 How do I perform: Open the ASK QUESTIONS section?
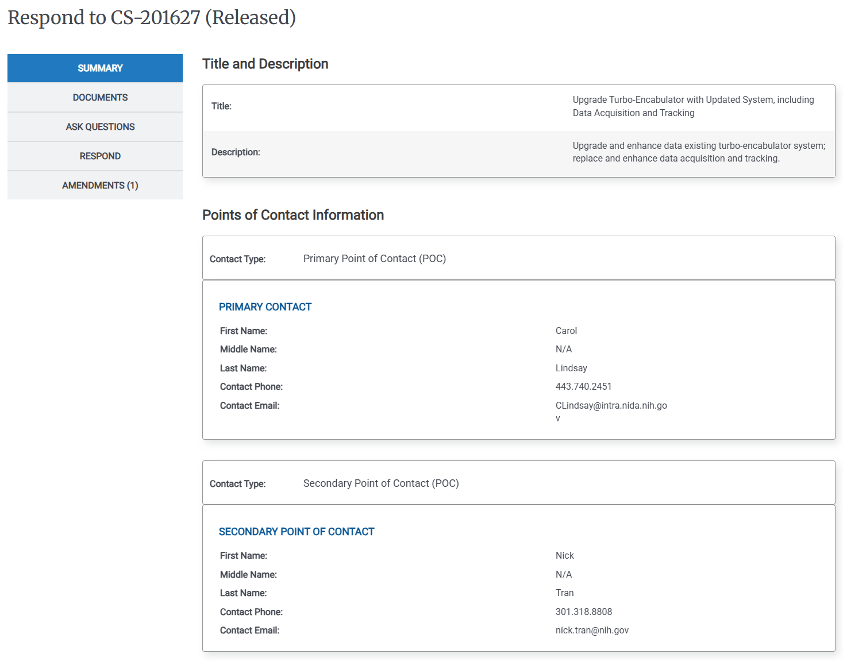coord(100,126)
